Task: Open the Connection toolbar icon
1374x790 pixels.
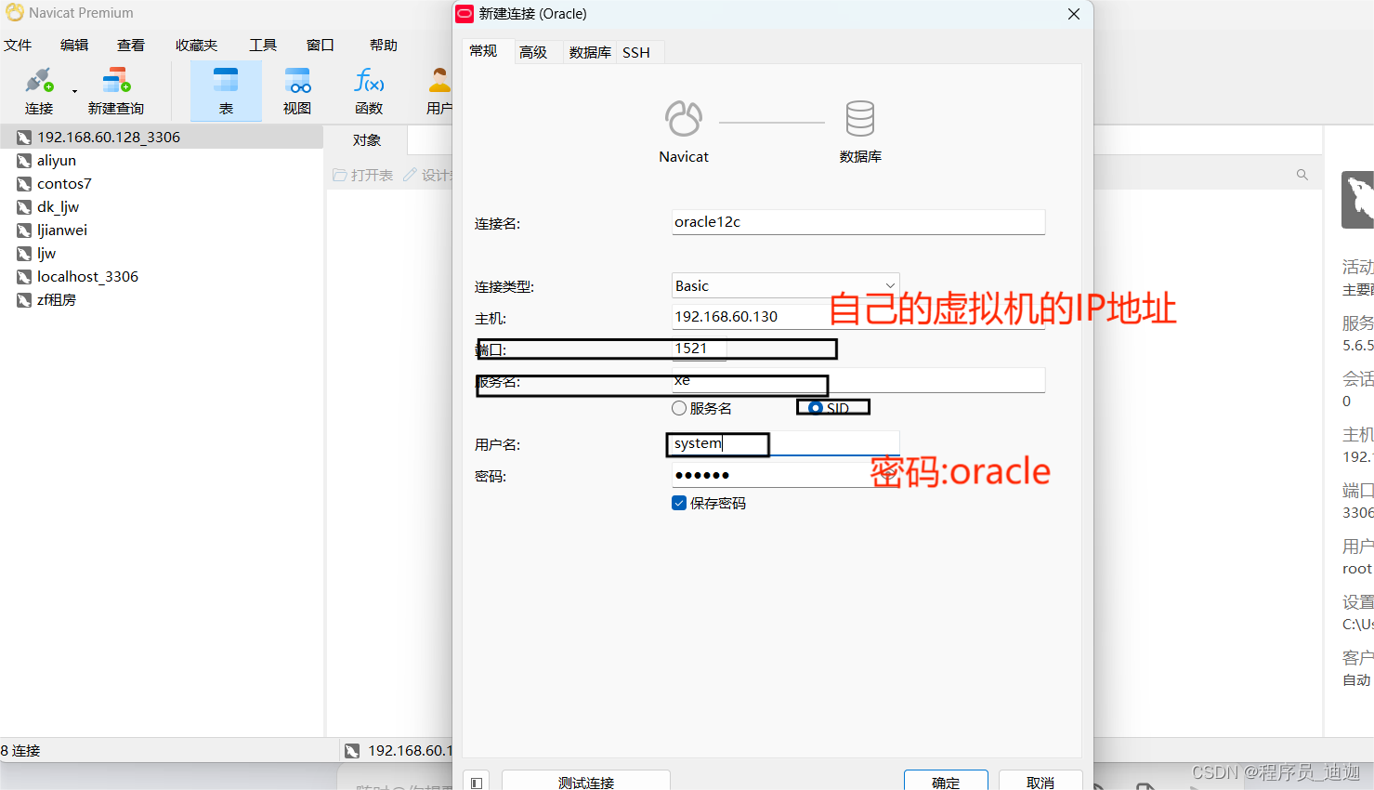Action: click(39, 90)
